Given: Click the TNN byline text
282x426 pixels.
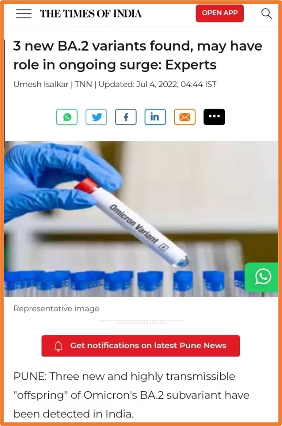Looking at the screenshot, I should [83, 84].
